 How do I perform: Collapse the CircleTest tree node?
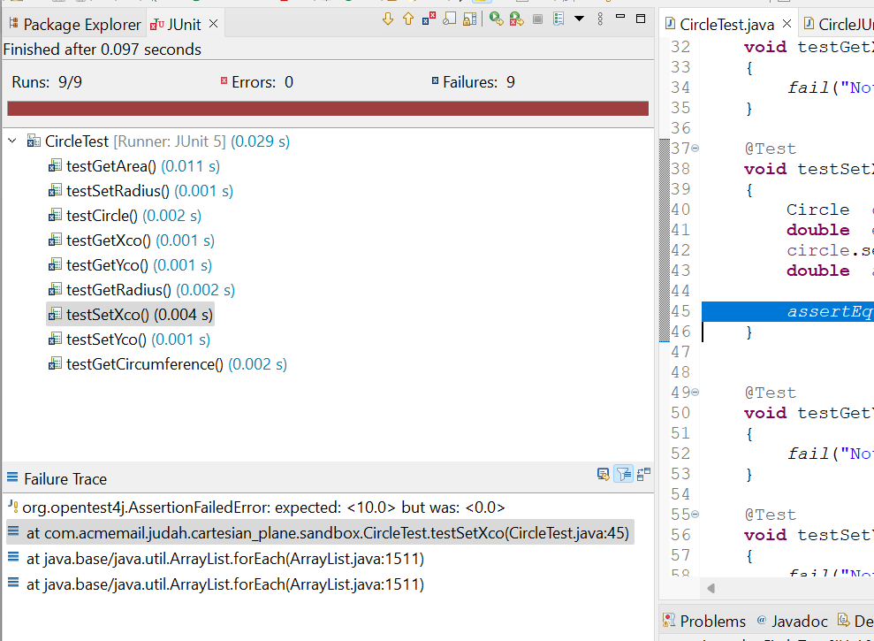pyautogui.click(x=12, y=141)
